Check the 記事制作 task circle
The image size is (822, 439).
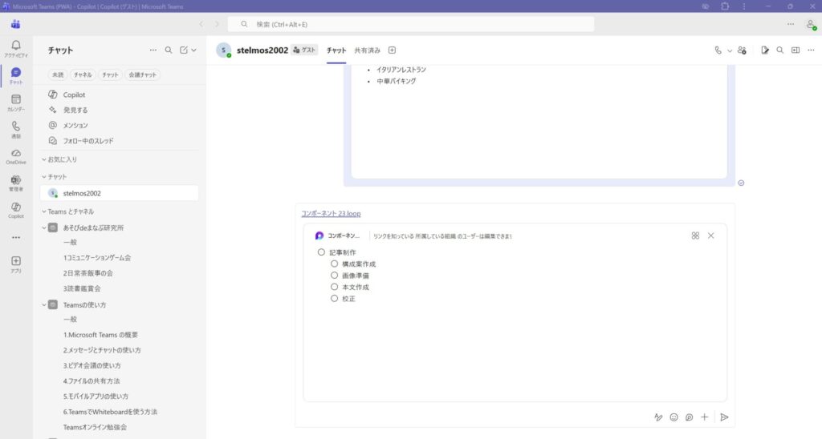click(321, 252)
